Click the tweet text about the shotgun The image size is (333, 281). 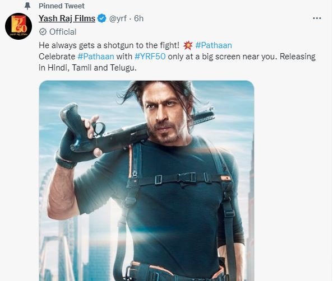pos(109,45)
